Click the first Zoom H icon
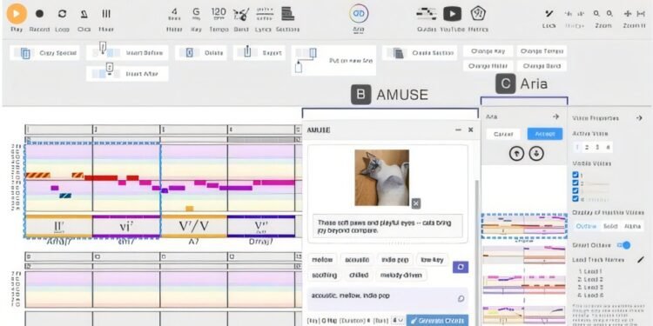The image size is (653, 326). click(628, 14)
